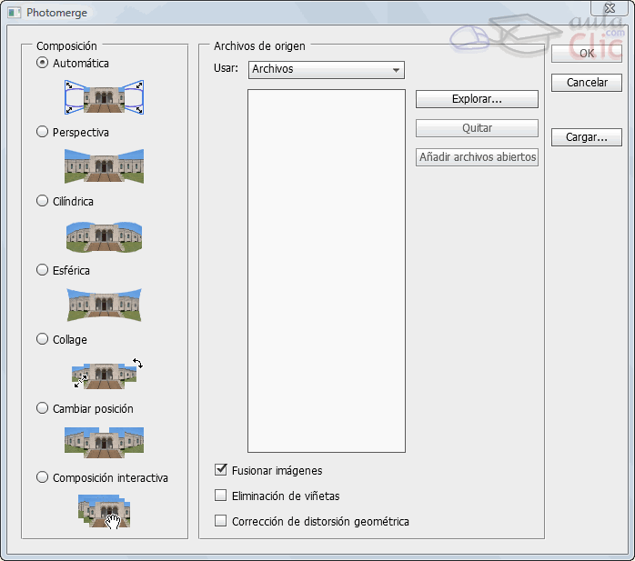Enable Eliminación de viñetas checkbox
This screenshot has height=561, width=635.
pyautogui.click(x=220, y=496)
